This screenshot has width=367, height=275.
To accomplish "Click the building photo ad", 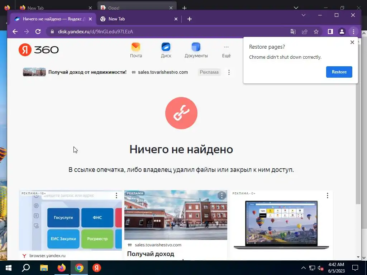I will (x=176, y=215).
